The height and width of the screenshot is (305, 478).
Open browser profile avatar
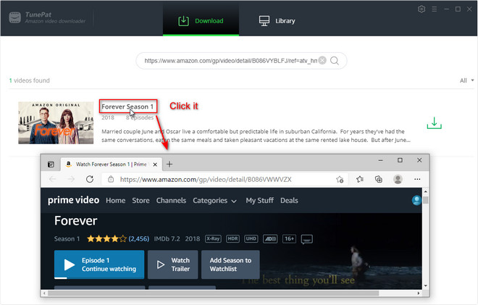(x=397, y=179)
